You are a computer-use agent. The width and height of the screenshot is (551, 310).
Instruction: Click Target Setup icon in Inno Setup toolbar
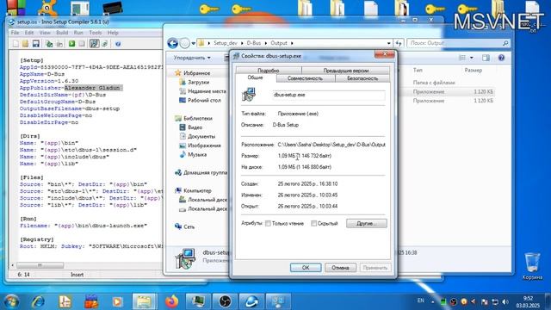(94, 44)
